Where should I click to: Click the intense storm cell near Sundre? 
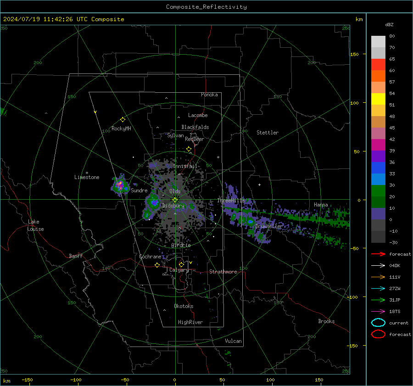[x=120, y=185]
